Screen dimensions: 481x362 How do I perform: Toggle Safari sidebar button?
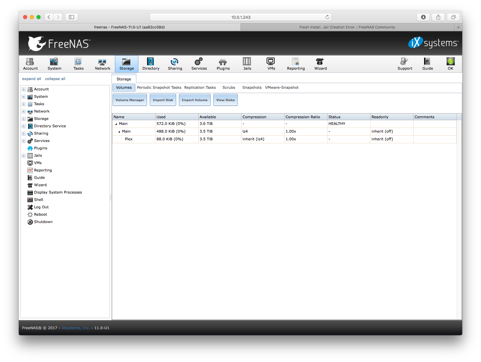(x=71, y=17)
